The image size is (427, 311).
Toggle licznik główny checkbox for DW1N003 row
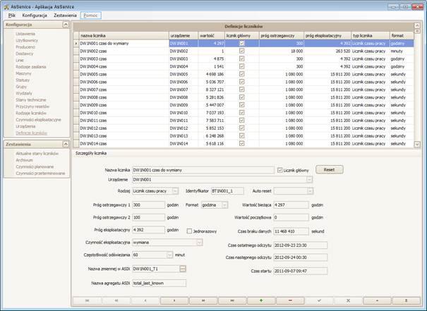click(241, 59)
